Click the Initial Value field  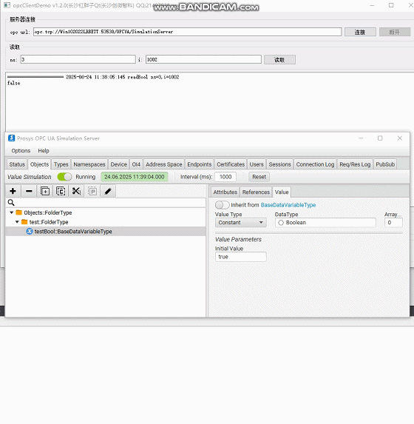pos(240,257)
